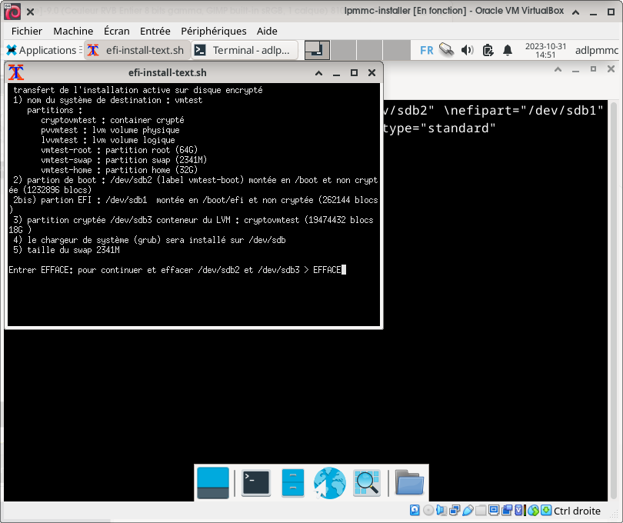Open the adlpmmc user menu
This screenshot has height=523, width=623.
[596, 50]
